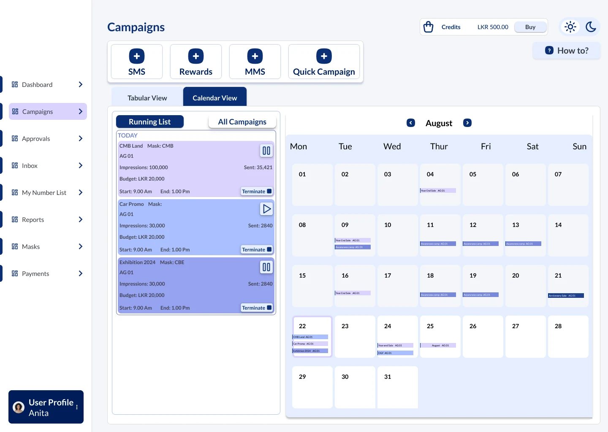Click the Approvals grid icon in sidebar
608x432 pixels.
tap(15, 138)
